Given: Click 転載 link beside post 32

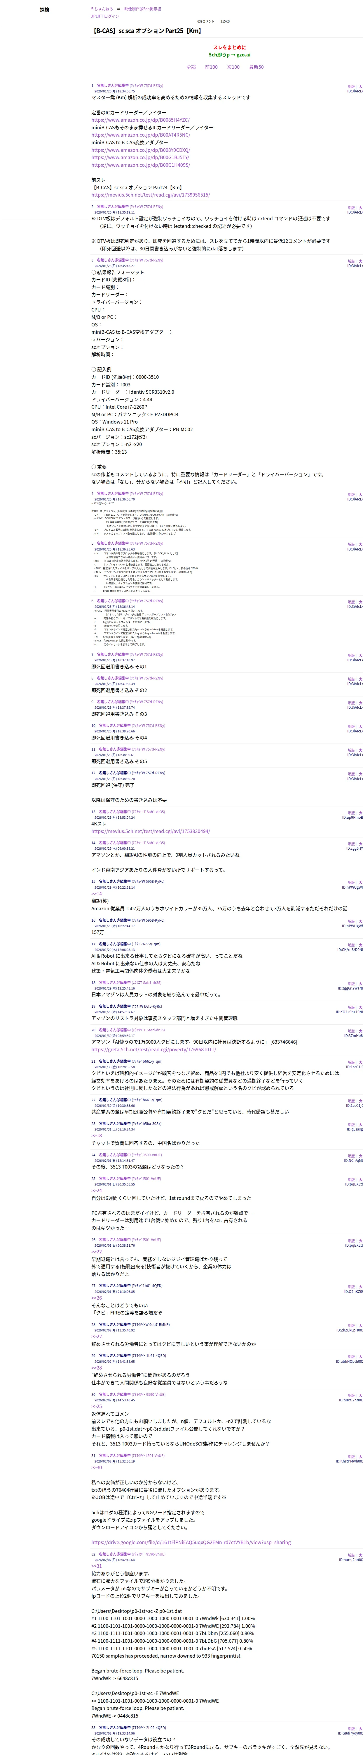Looking at the screenshot, I should pyautogui.click(x=351, y=1556).
